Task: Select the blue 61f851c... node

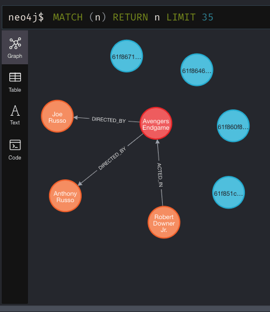Action: click(229, 192)
